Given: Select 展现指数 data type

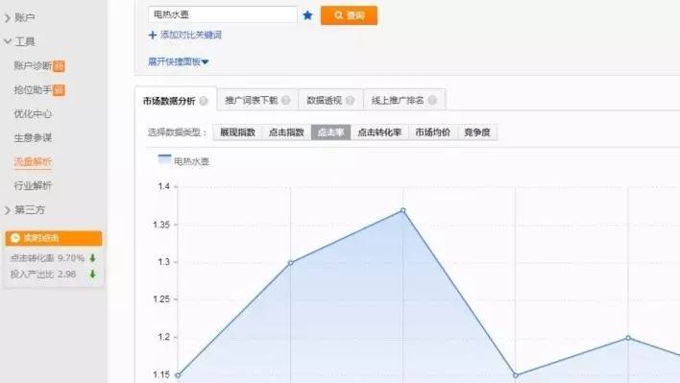Looking at the screenshot, I should (x=237, y=132).
